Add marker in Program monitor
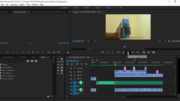 pyautogui.click(x=103, y=52)
